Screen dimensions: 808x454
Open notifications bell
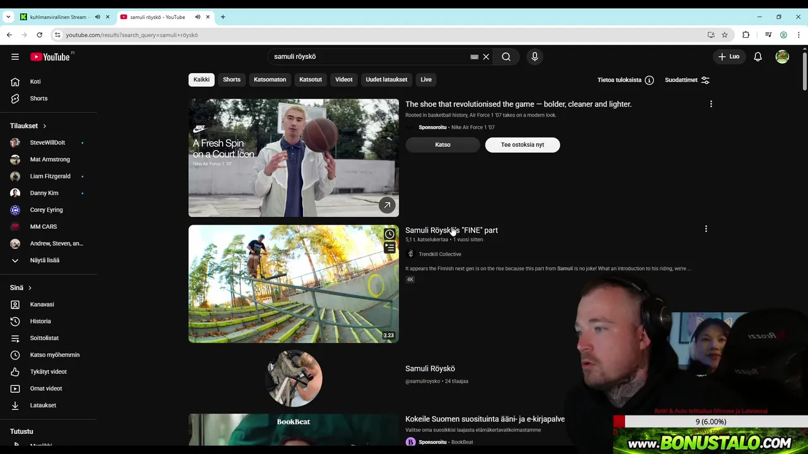point(758,57)
